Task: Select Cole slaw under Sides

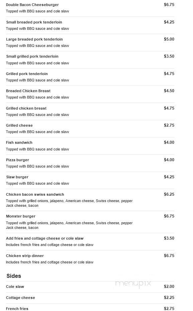Action: tap(15, 287)
